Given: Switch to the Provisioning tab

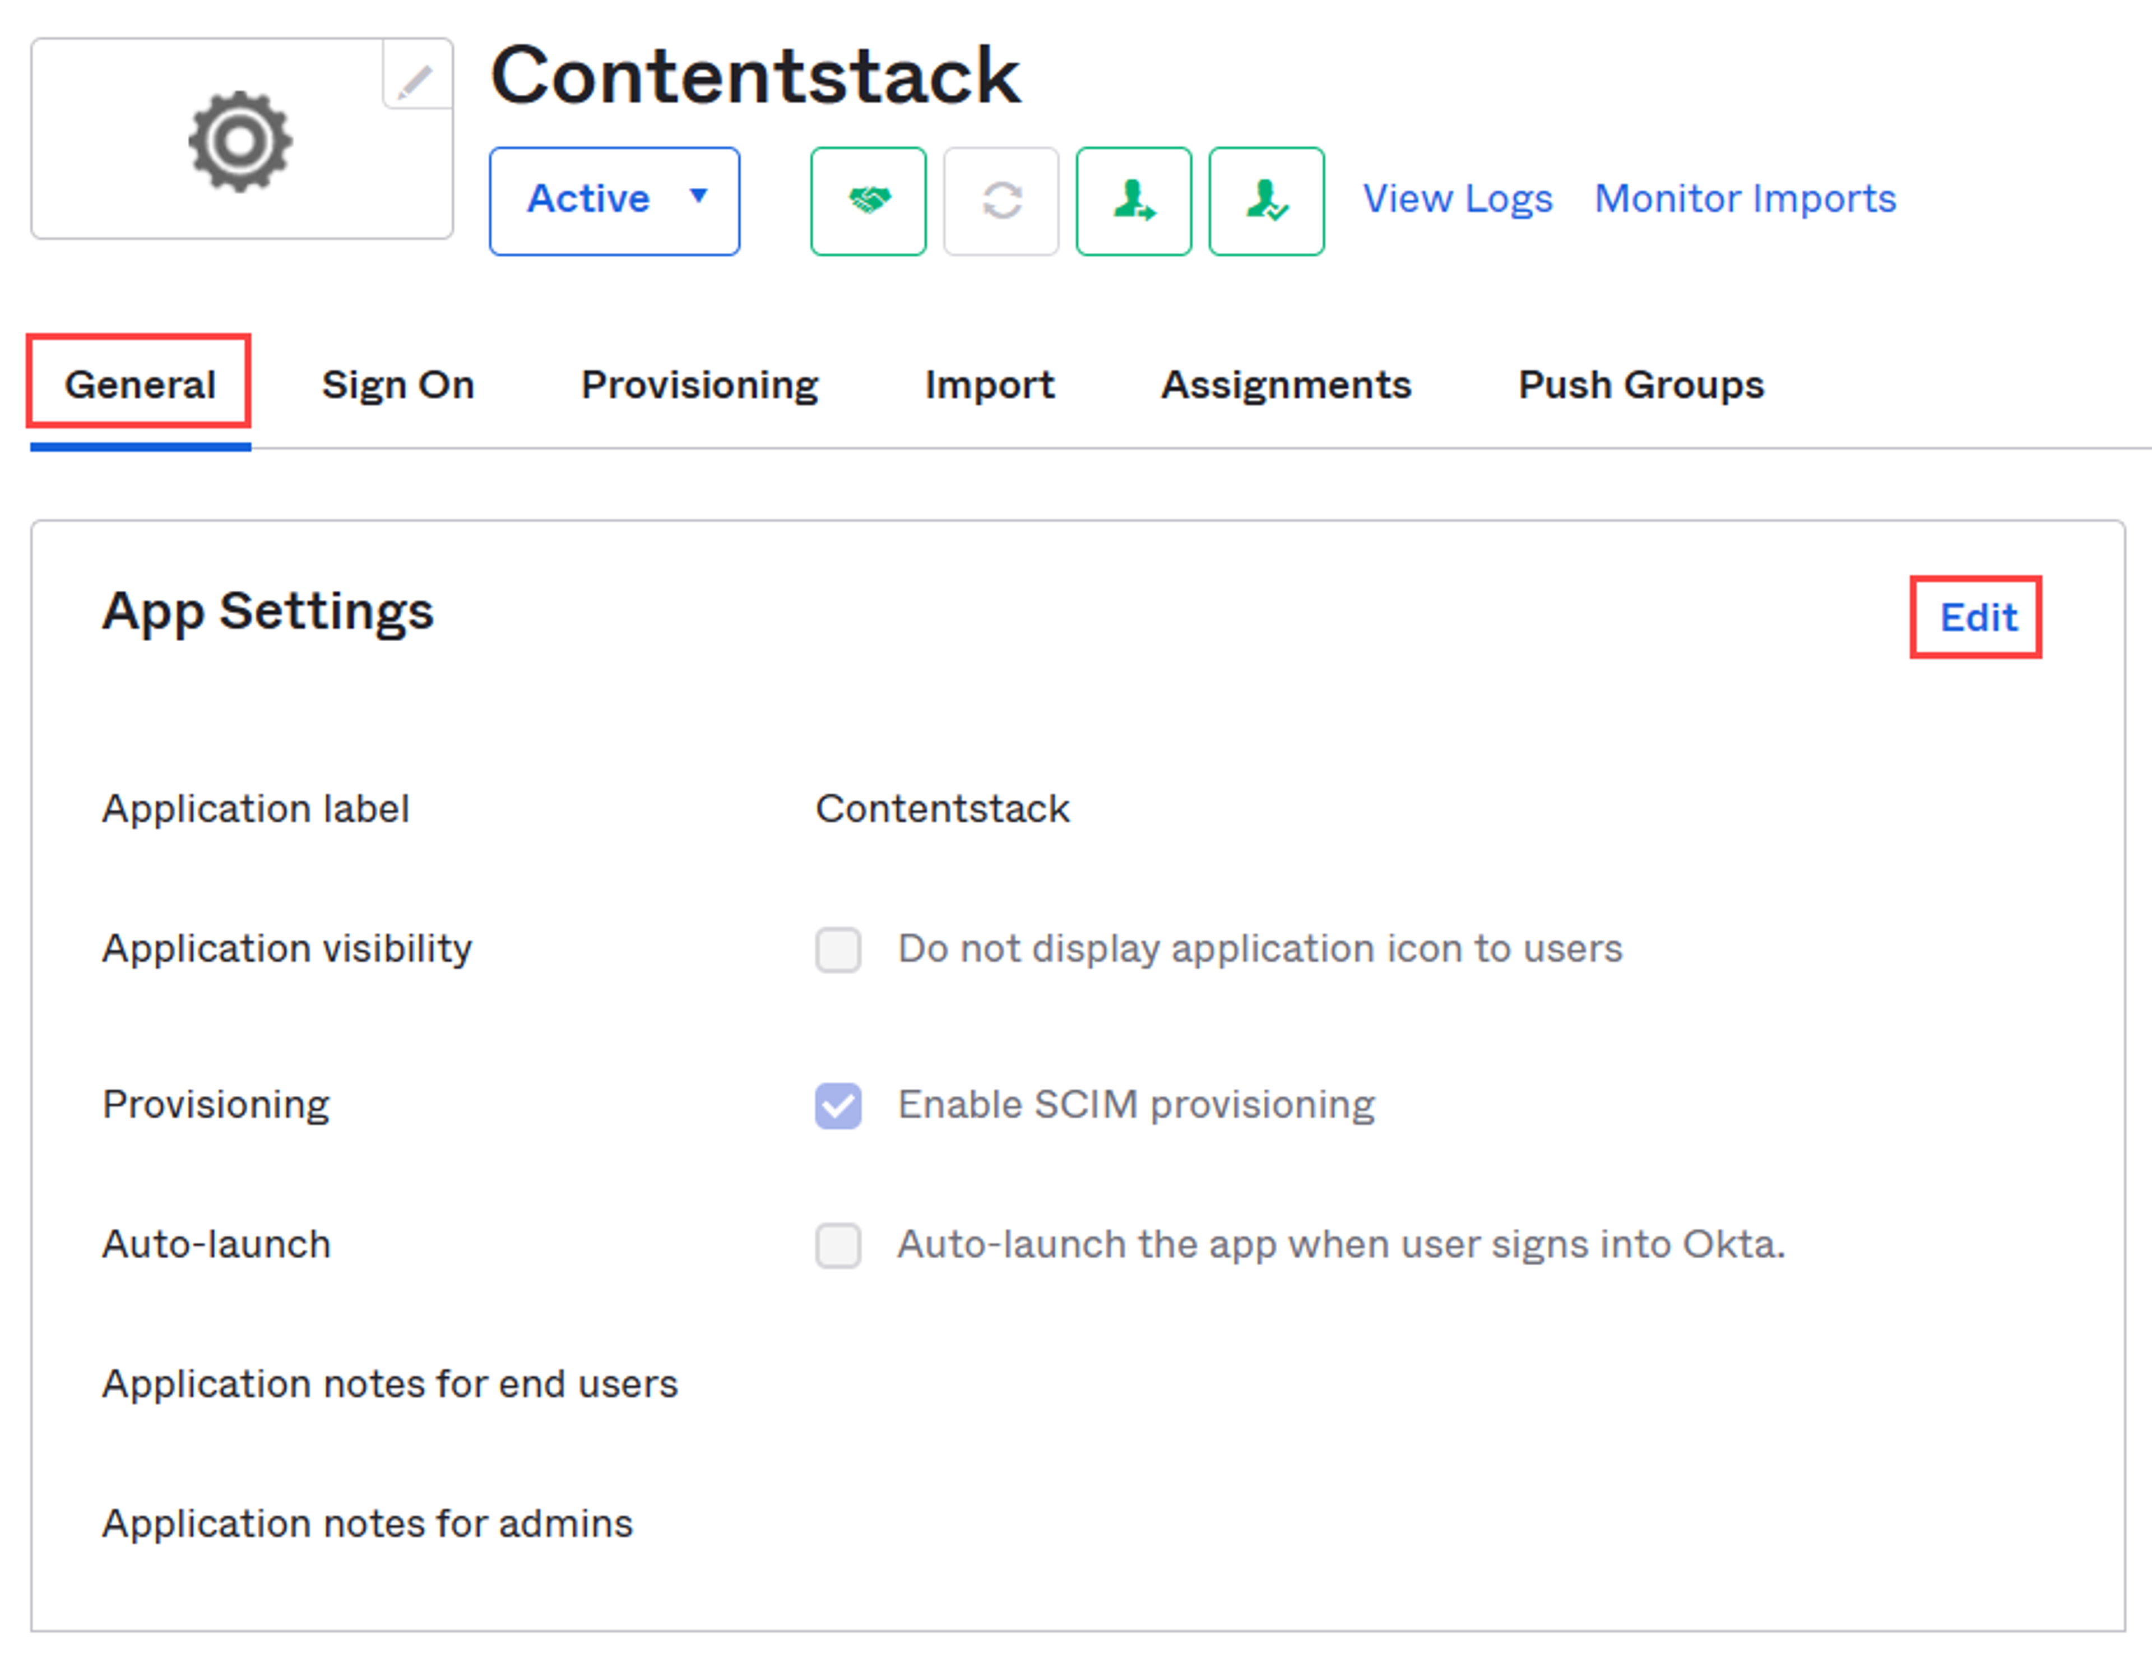Looking at the screenshot, I should [x=699, y=385].
